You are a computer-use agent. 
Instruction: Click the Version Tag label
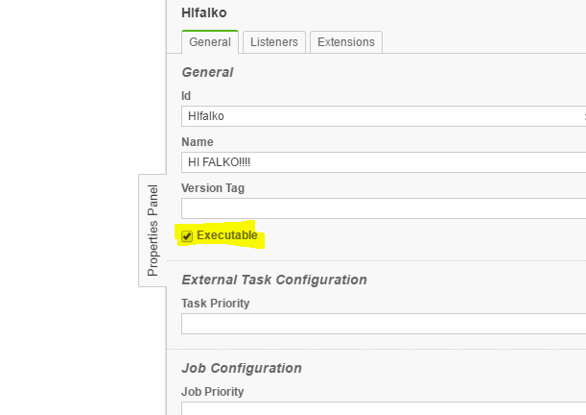tap(213, 188)
